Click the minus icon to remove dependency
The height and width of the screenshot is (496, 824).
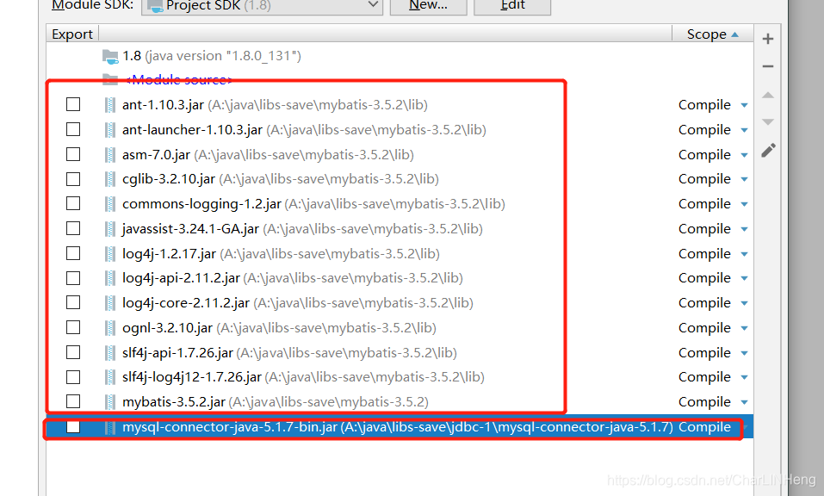[768, 66]
